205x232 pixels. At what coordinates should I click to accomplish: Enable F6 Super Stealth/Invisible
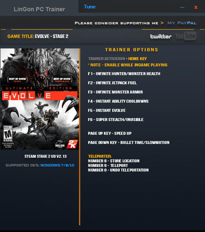(116, 120)
